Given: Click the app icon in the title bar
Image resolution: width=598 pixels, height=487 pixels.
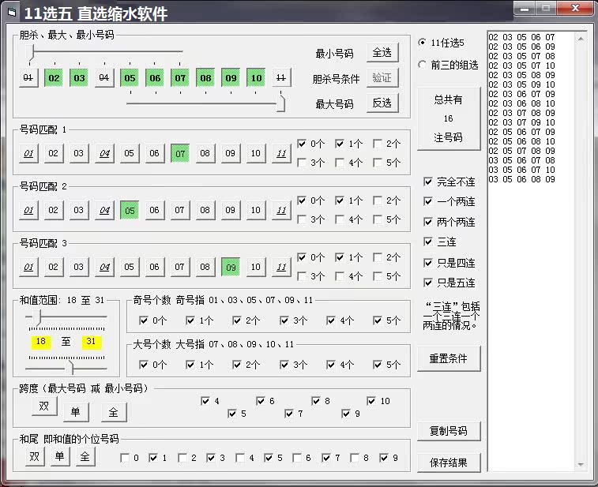Looking at the screenshot, I should point(12,13).
